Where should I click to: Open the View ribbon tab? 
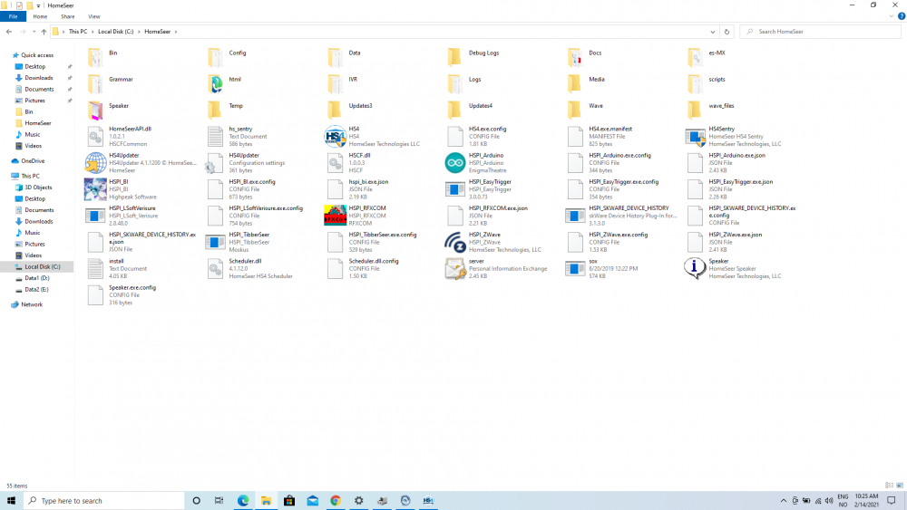[x=93, y=16]
